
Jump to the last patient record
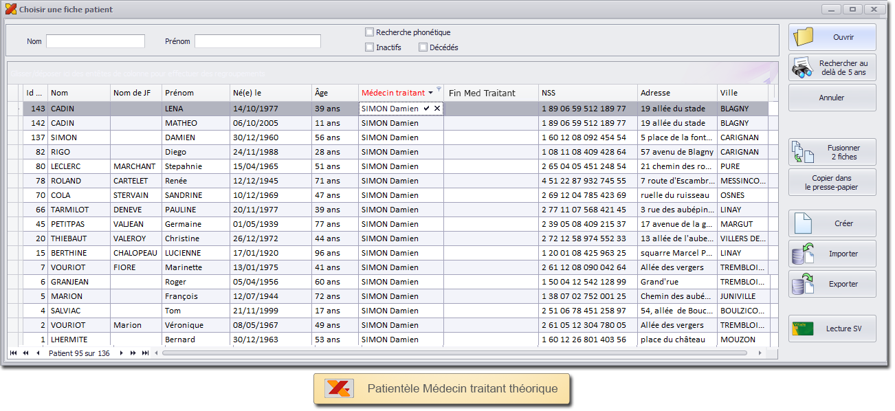(x=145, y=353)
